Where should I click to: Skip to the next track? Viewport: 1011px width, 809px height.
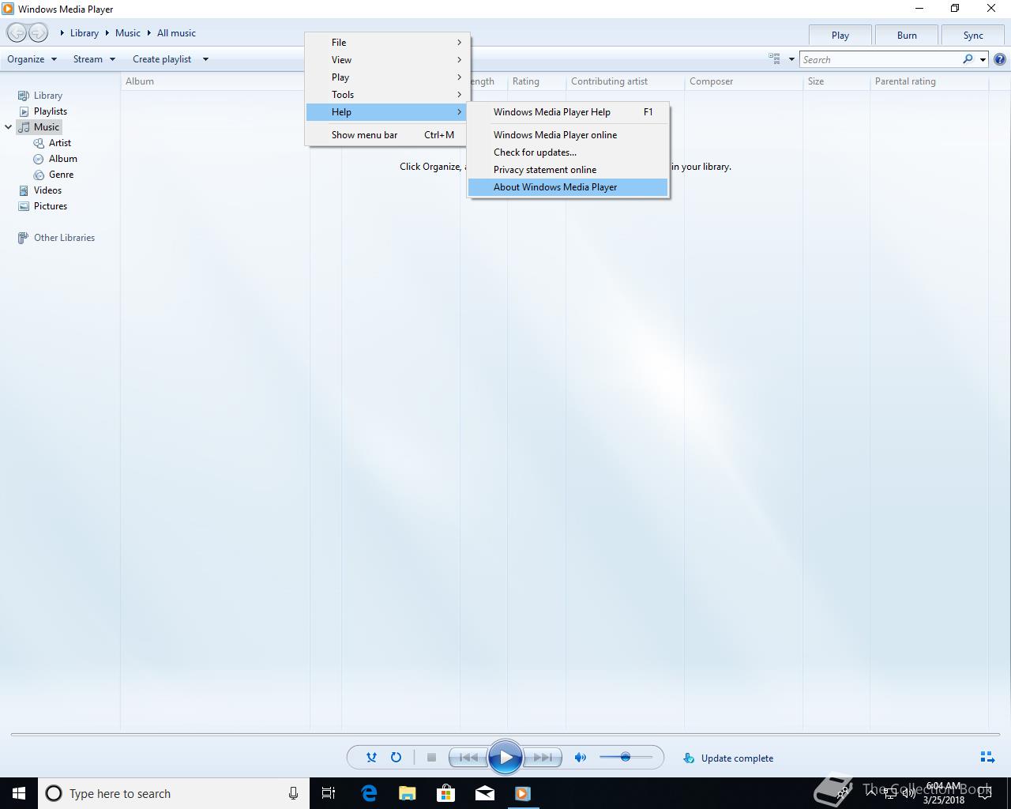click(x=543, y=758)
